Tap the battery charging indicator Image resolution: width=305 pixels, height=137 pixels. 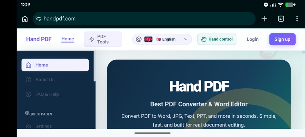pos(290,5)
